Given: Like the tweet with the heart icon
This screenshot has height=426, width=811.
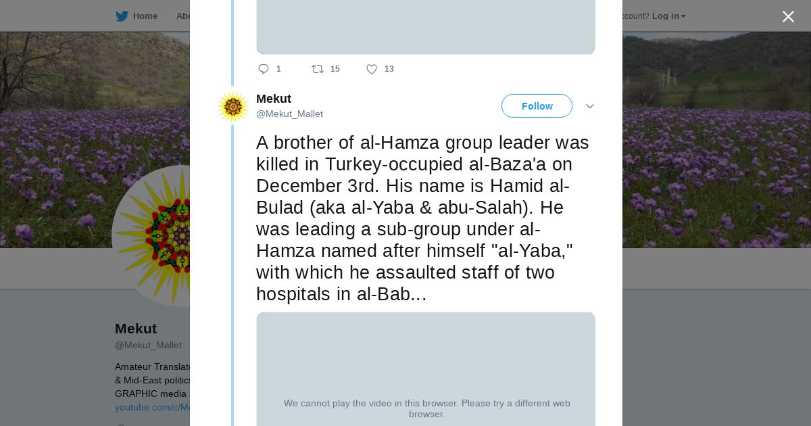Looking at the screenshot, I should (372, 69).
